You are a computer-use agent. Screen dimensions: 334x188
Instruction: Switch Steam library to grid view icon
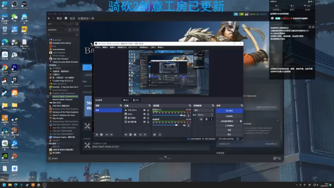point(77,24)
